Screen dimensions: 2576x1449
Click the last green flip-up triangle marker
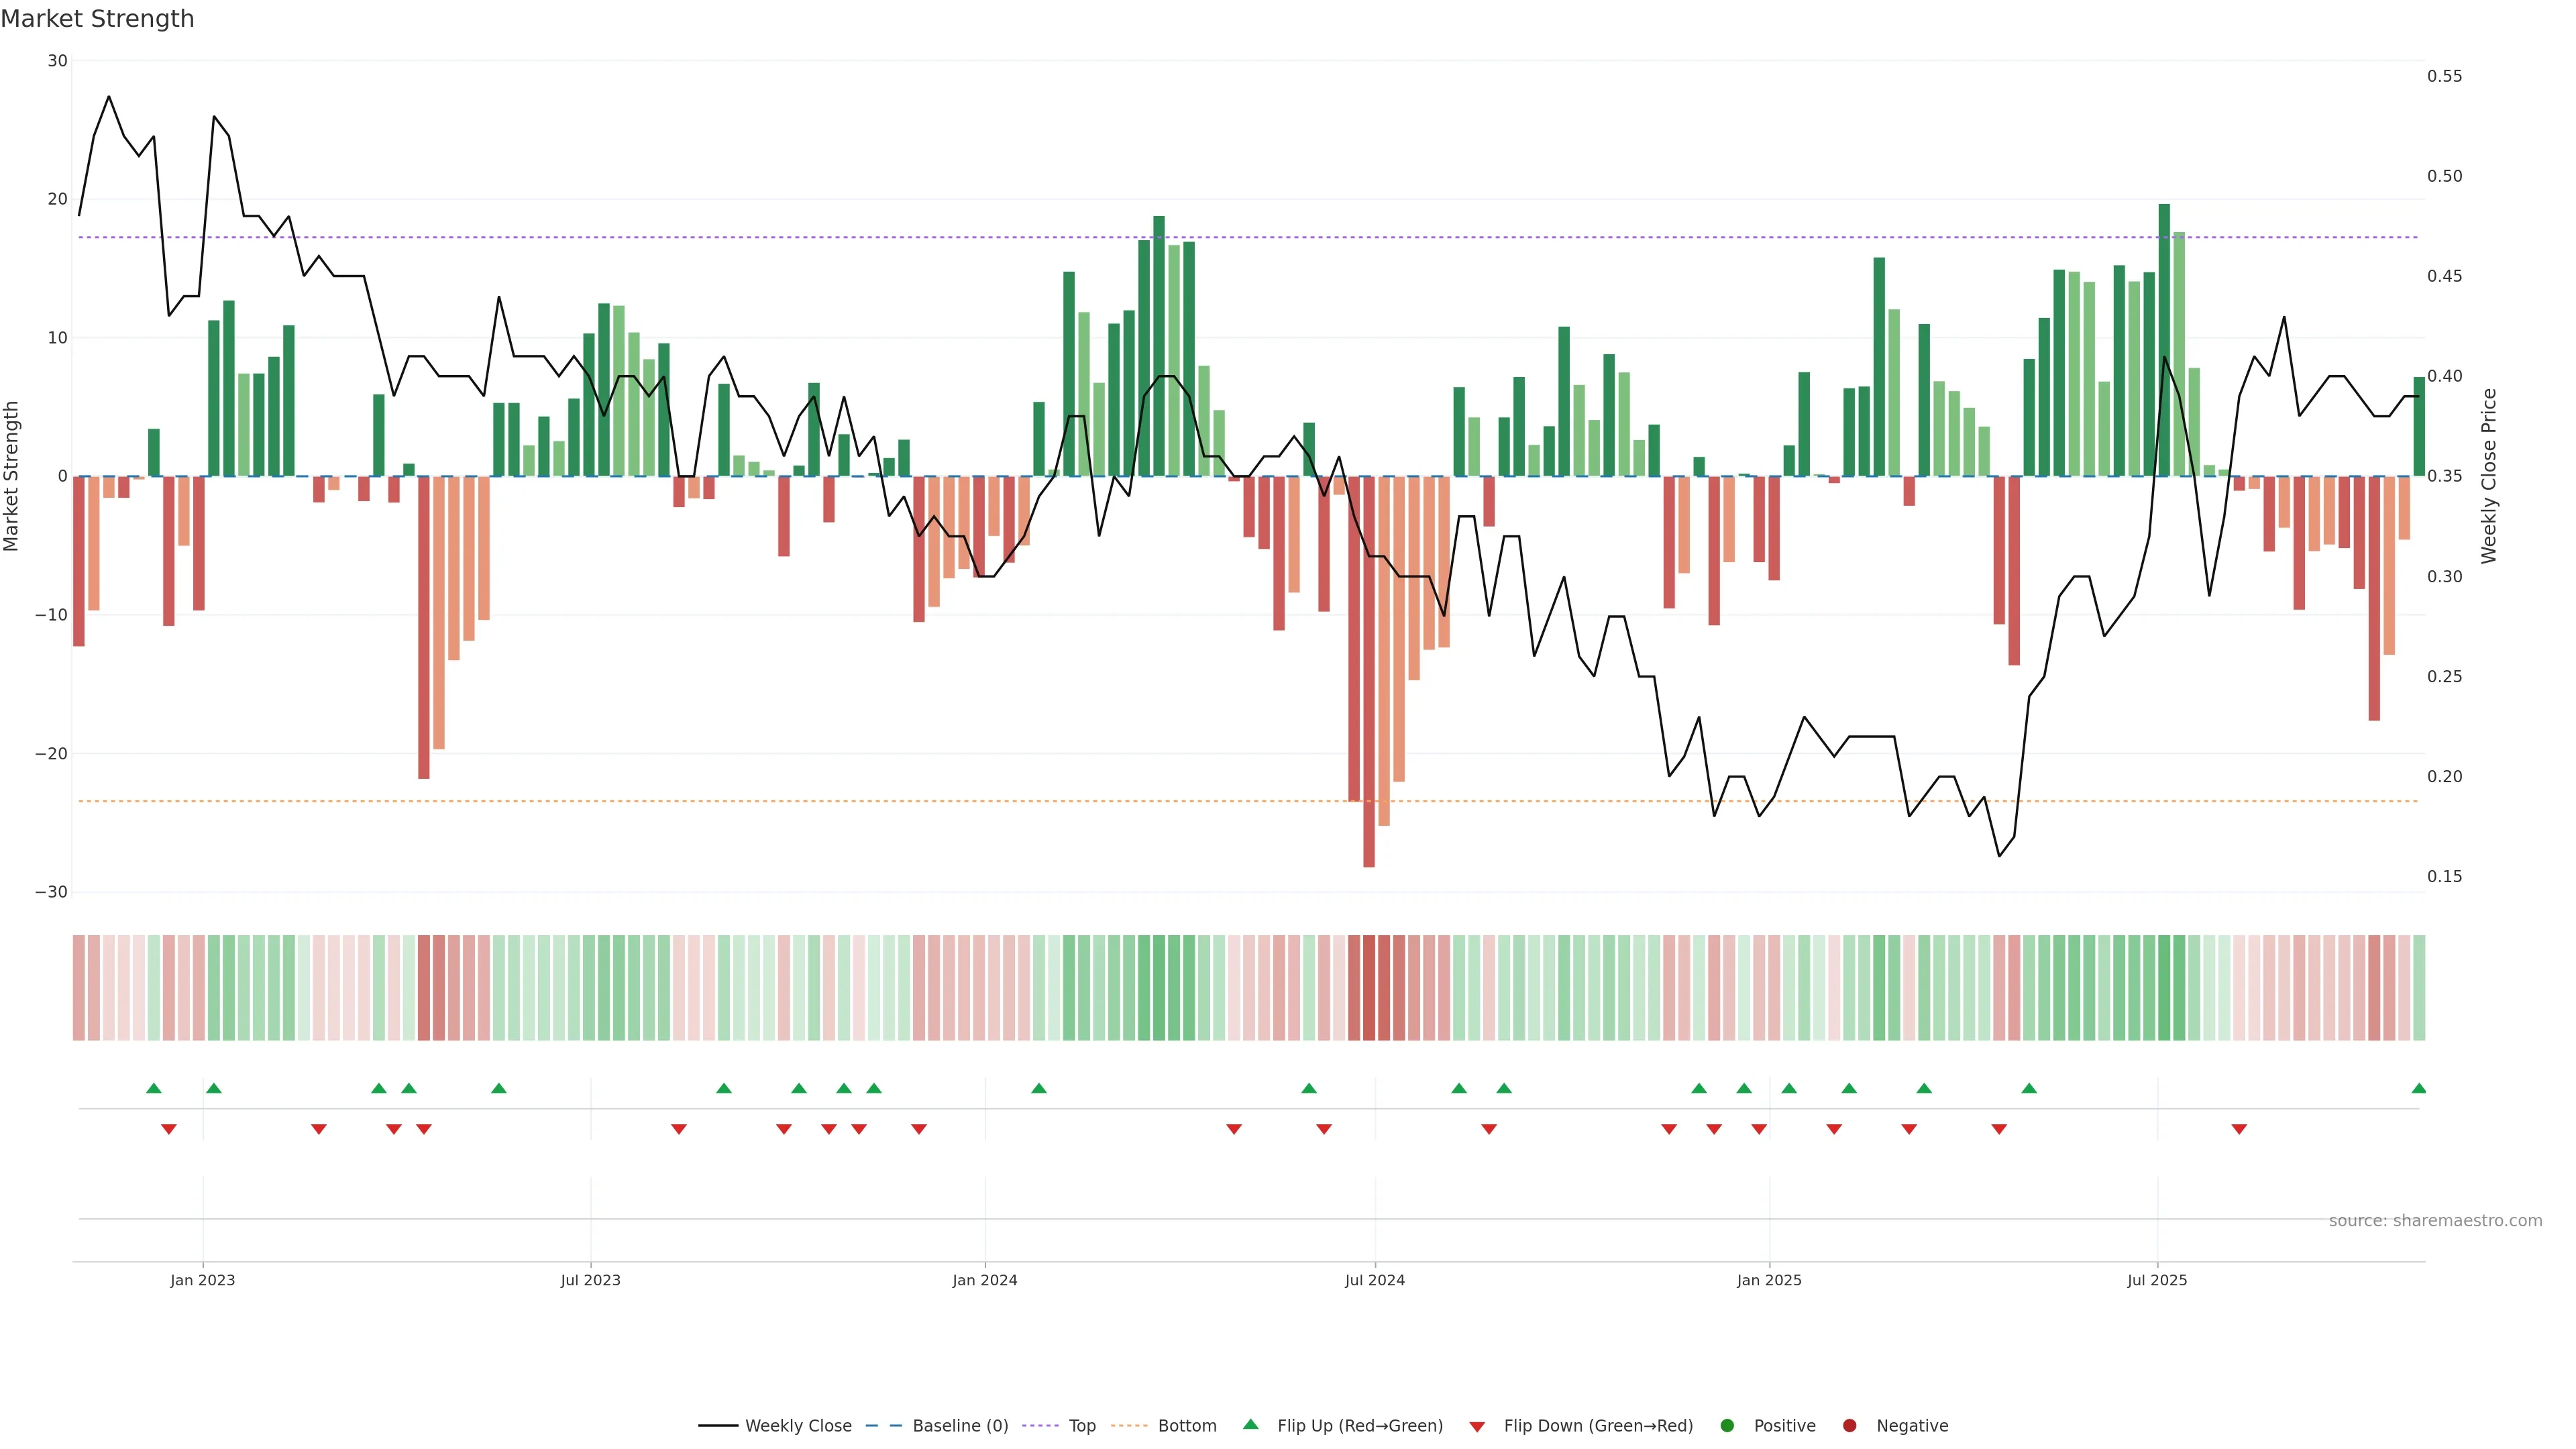(x=2418, y=1088)
